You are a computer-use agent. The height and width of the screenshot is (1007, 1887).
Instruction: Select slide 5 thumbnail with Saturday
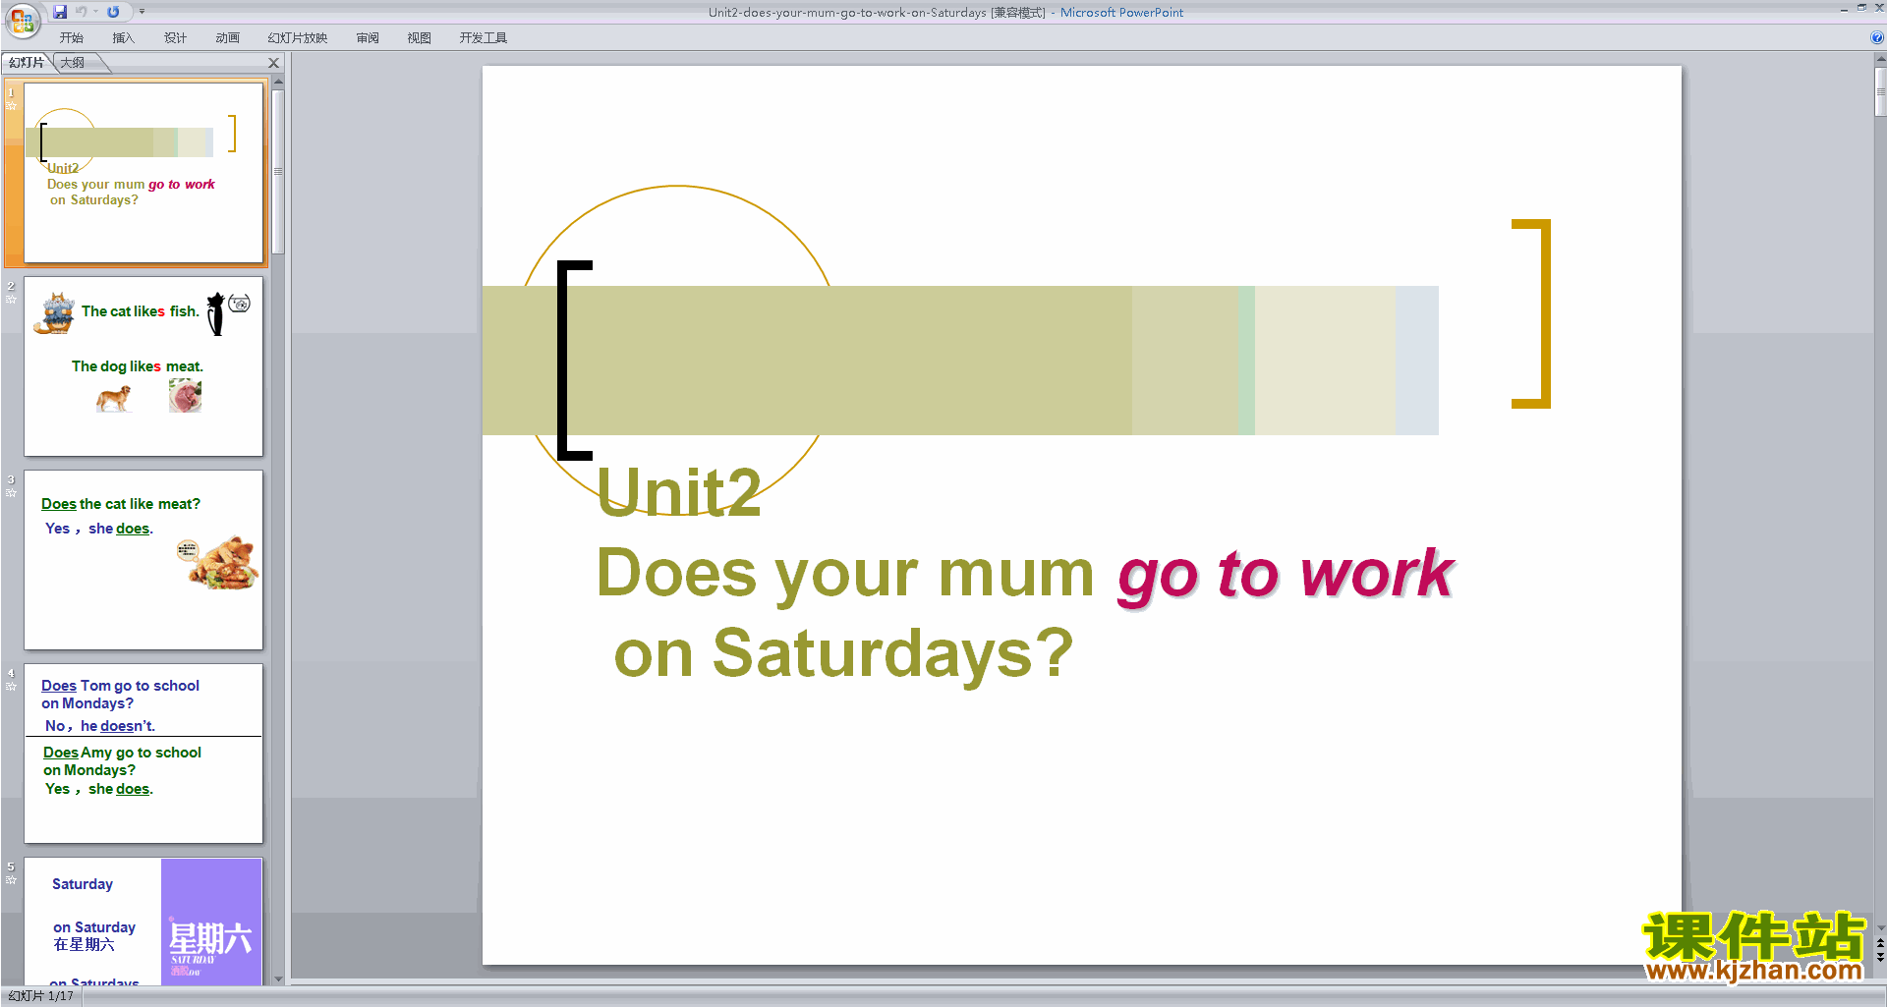(143, 922)
